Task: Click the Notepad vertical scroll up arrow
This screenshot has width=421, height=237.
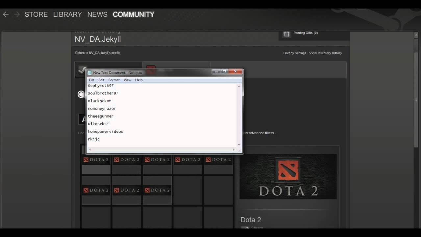Action: 239,86
